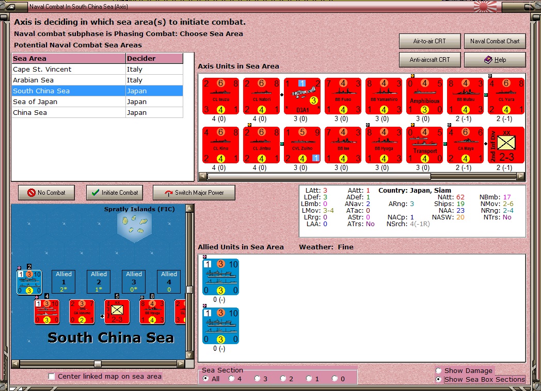Pick the CVL Zuiho carrier counter
This screenshot has width=541, height=391.
(302, 145)
